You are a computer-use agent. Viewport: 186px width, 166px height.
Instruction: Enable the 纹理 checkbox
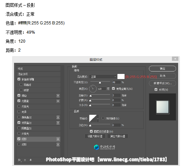(21, 90)
